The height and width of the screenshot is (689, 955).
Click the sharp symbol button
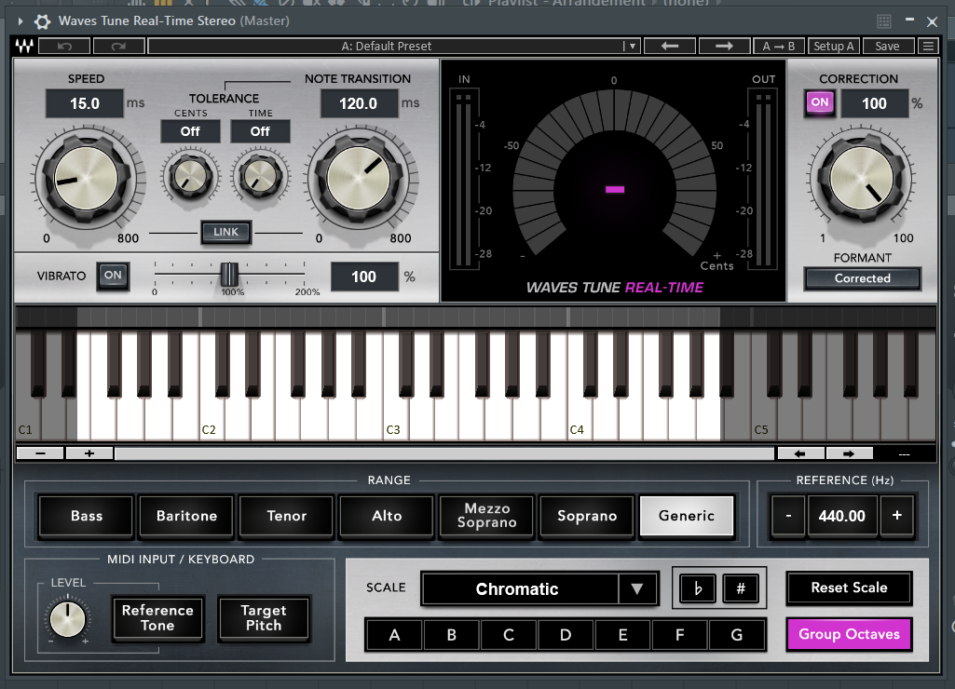tap(741, 588)
